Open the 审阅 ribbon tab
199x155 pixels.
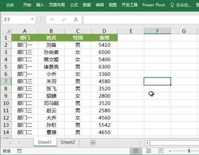tap(100, 5)
